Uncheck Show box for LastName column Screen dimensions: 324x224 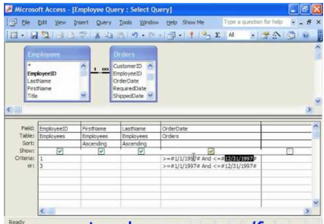141,151
